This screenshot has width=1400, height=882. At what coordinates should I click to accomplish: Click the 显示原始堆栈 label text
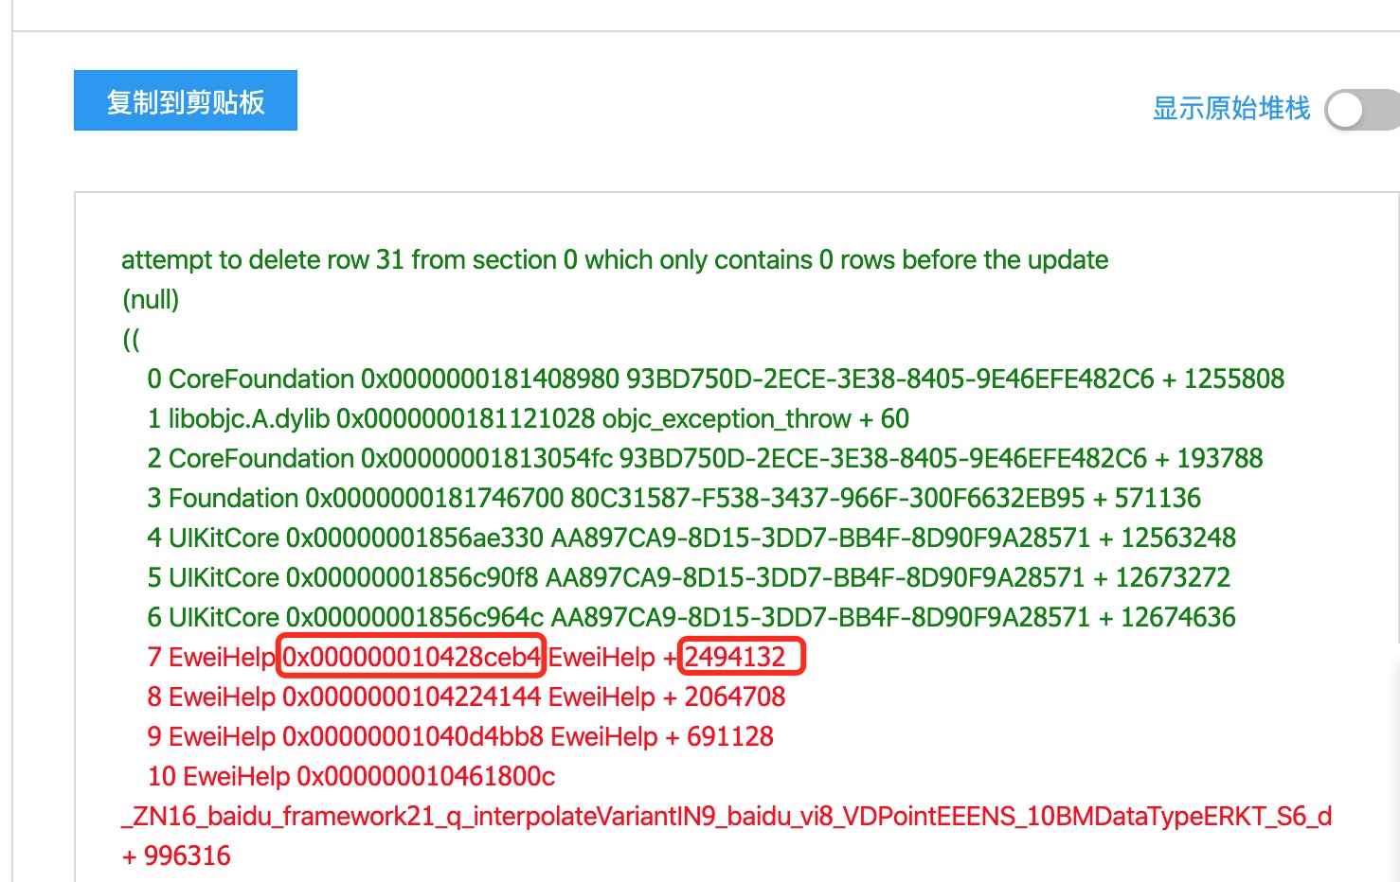coord(1231,108)
